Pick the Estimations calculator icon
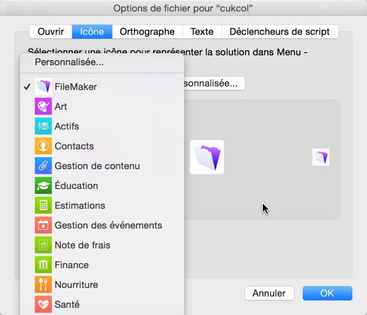 point(43,205)
